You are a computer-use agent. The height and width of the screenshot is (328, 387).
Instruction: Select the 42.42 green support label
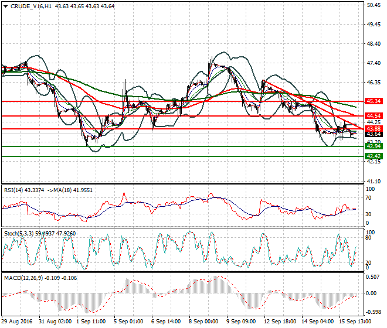pyautogui.click(x=374, y=156)
